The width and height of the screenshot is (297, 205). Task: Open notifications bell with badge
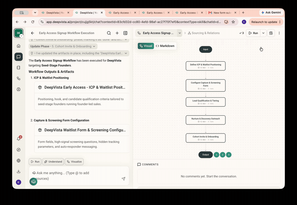point(18,139)
